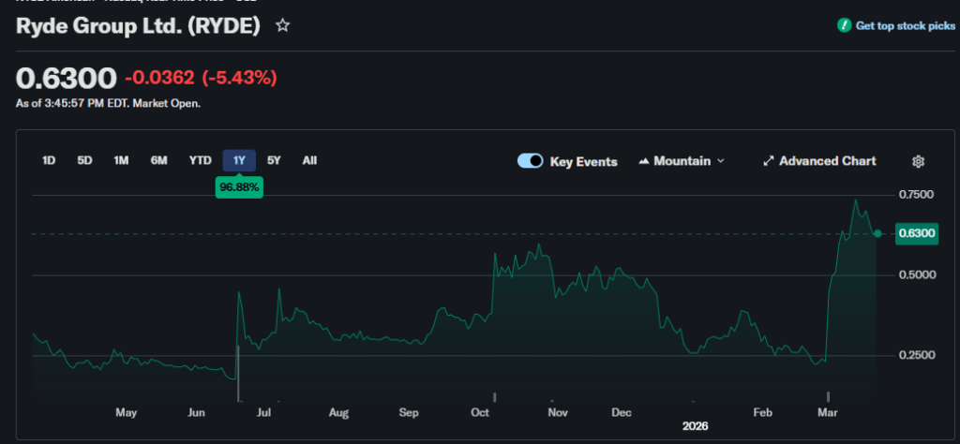Click the expand arrows icon for Advanced Chart
The image size is (960, 444).
769,161
